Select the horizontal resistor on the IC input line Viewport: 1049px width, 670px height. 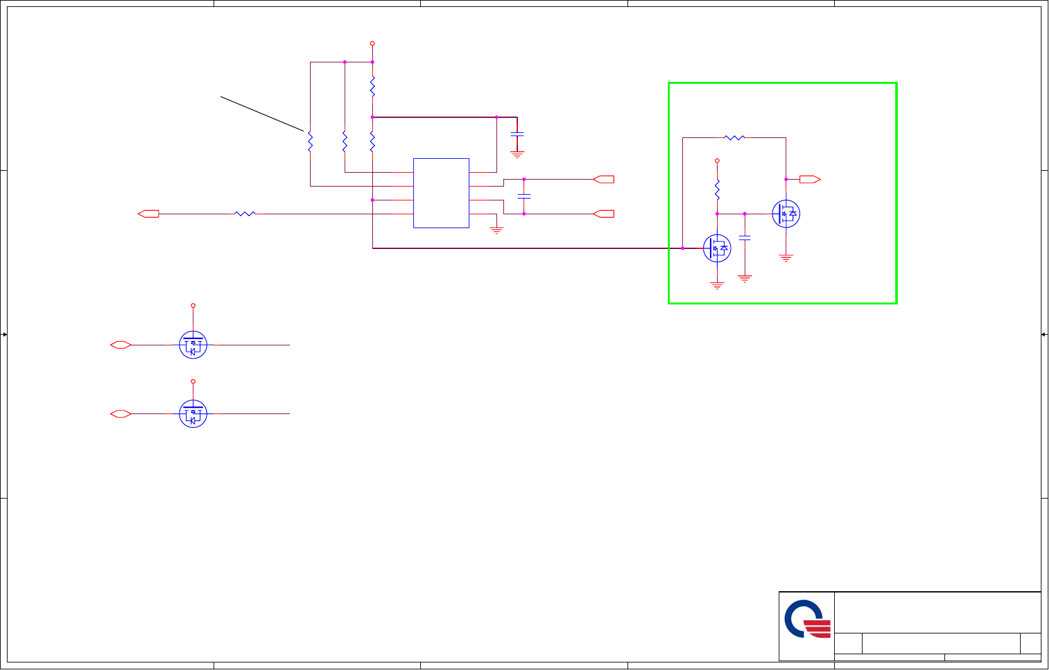245,214
